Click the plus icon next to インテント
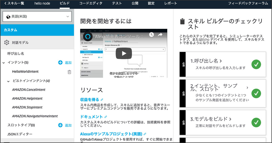This screenshot has height=143, width=272. tap(60, 62)
